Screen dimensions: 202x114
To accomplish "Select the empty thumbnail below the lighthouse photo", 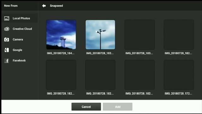I will (61, 75).
